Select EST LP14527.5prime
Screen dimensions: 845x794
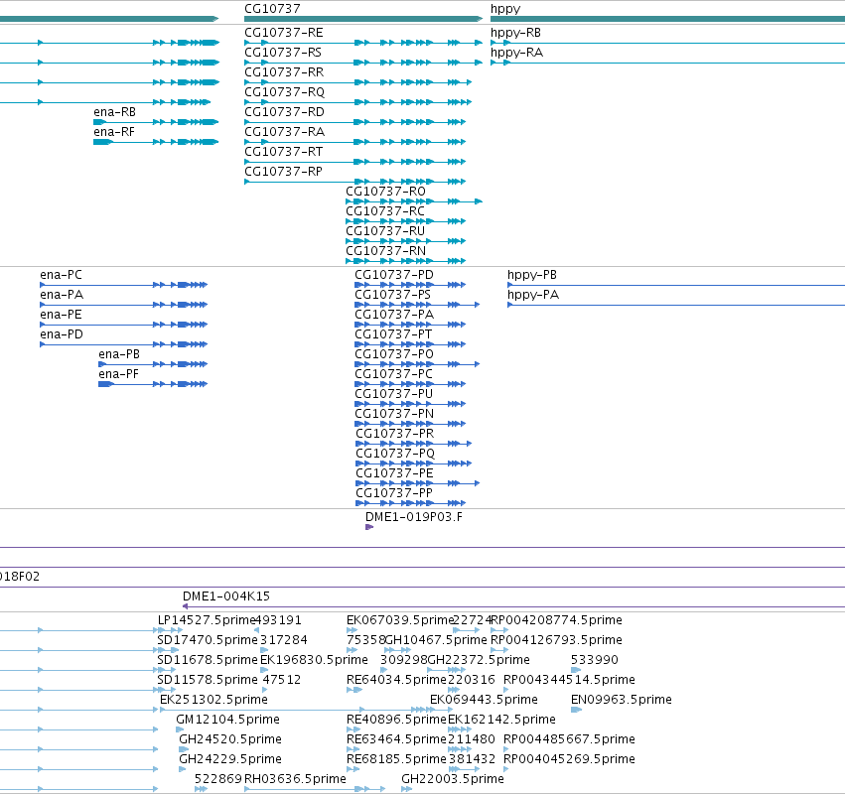coord(207,620)
